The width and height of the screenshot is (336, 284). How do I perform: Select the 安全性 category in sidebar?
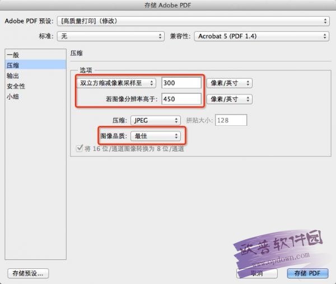click(x=36, y=86)
